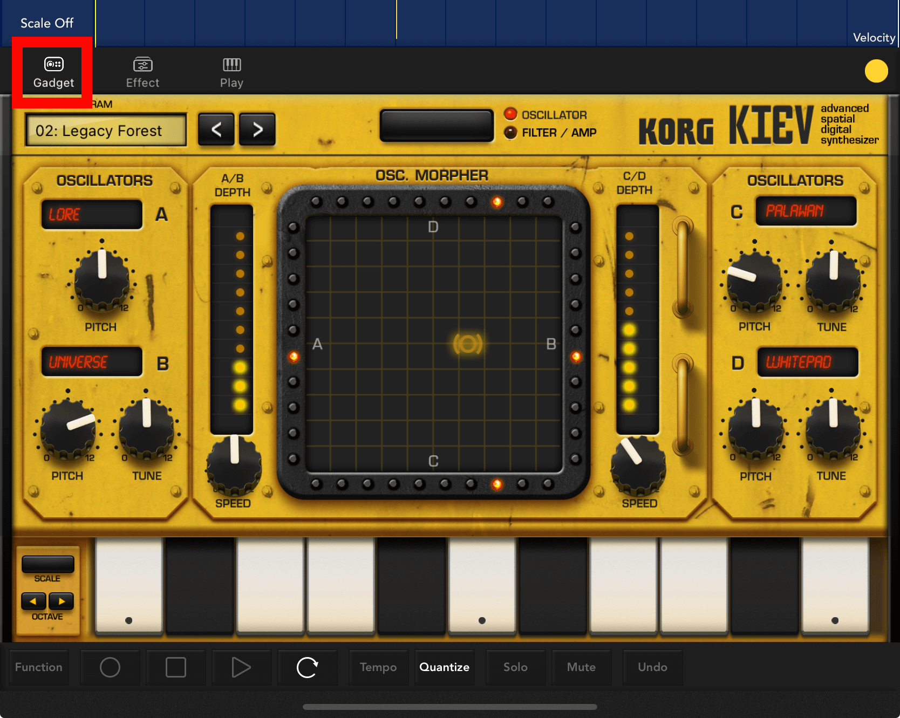This screenshot has width=900, height=718.
Task: Select next program with right arrow
Action: pyautogui.click(x=257, y=129)
